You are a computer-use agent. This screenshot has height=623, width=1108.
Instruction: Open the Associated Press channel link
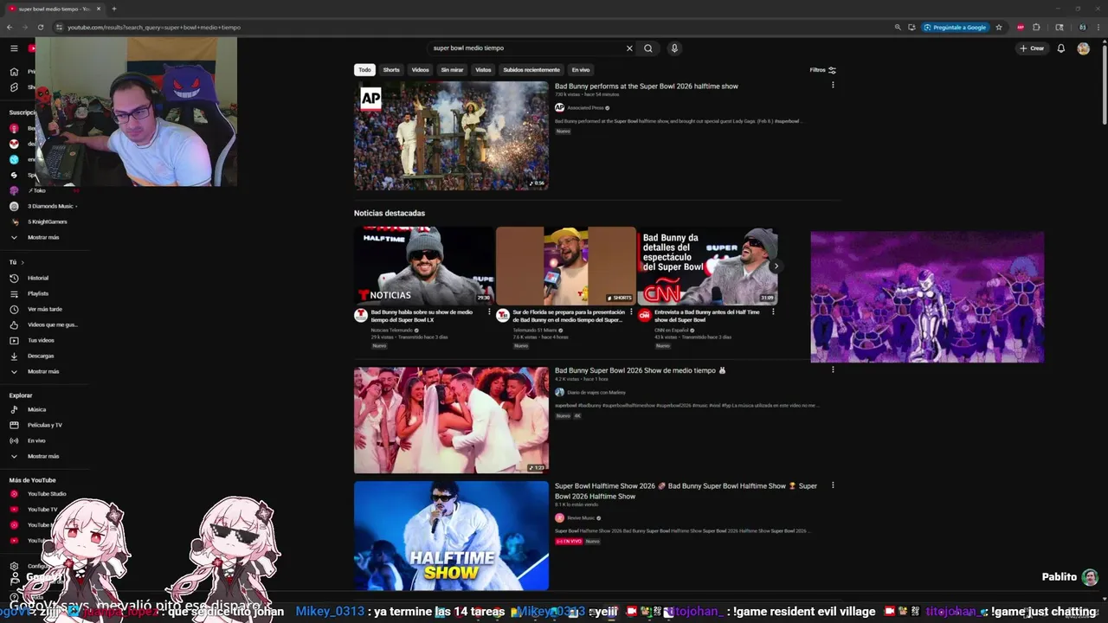tap(586, 108)
